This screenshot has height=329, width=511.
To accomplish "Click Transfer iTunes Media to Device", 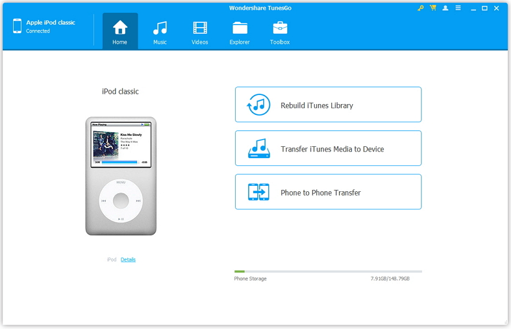I will pos(328,149).
